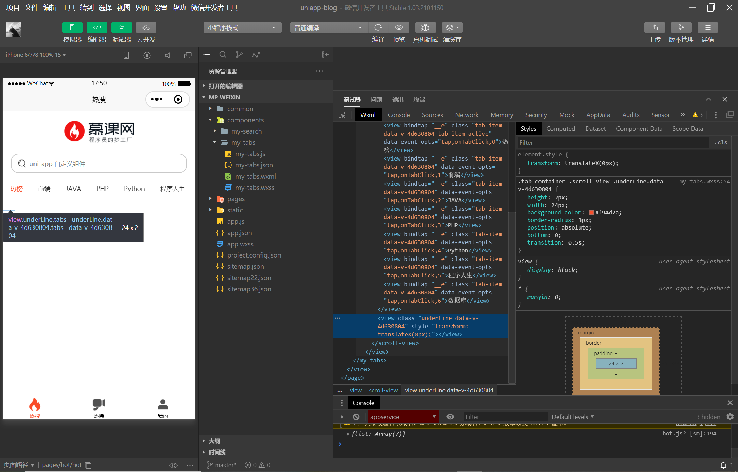Open Default levels log filter dropdown

point(573,417)
